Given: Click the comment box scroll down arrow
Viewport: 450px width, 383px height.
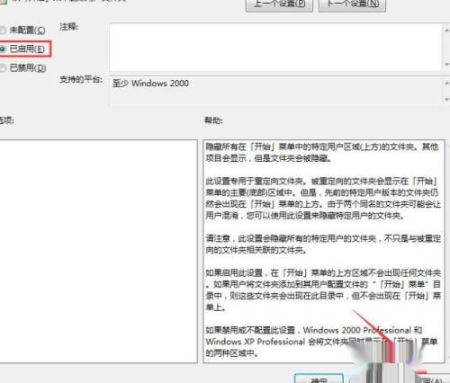Looking at the screenshot, I should (x=446, y=64).
